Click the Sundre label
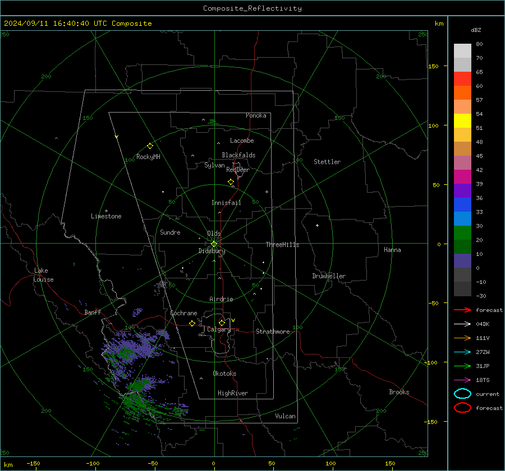 [170, 232]
